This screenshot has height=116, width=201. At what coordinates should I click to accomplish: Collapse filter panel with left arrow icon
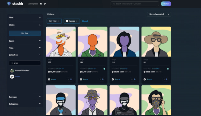[40, 17]
